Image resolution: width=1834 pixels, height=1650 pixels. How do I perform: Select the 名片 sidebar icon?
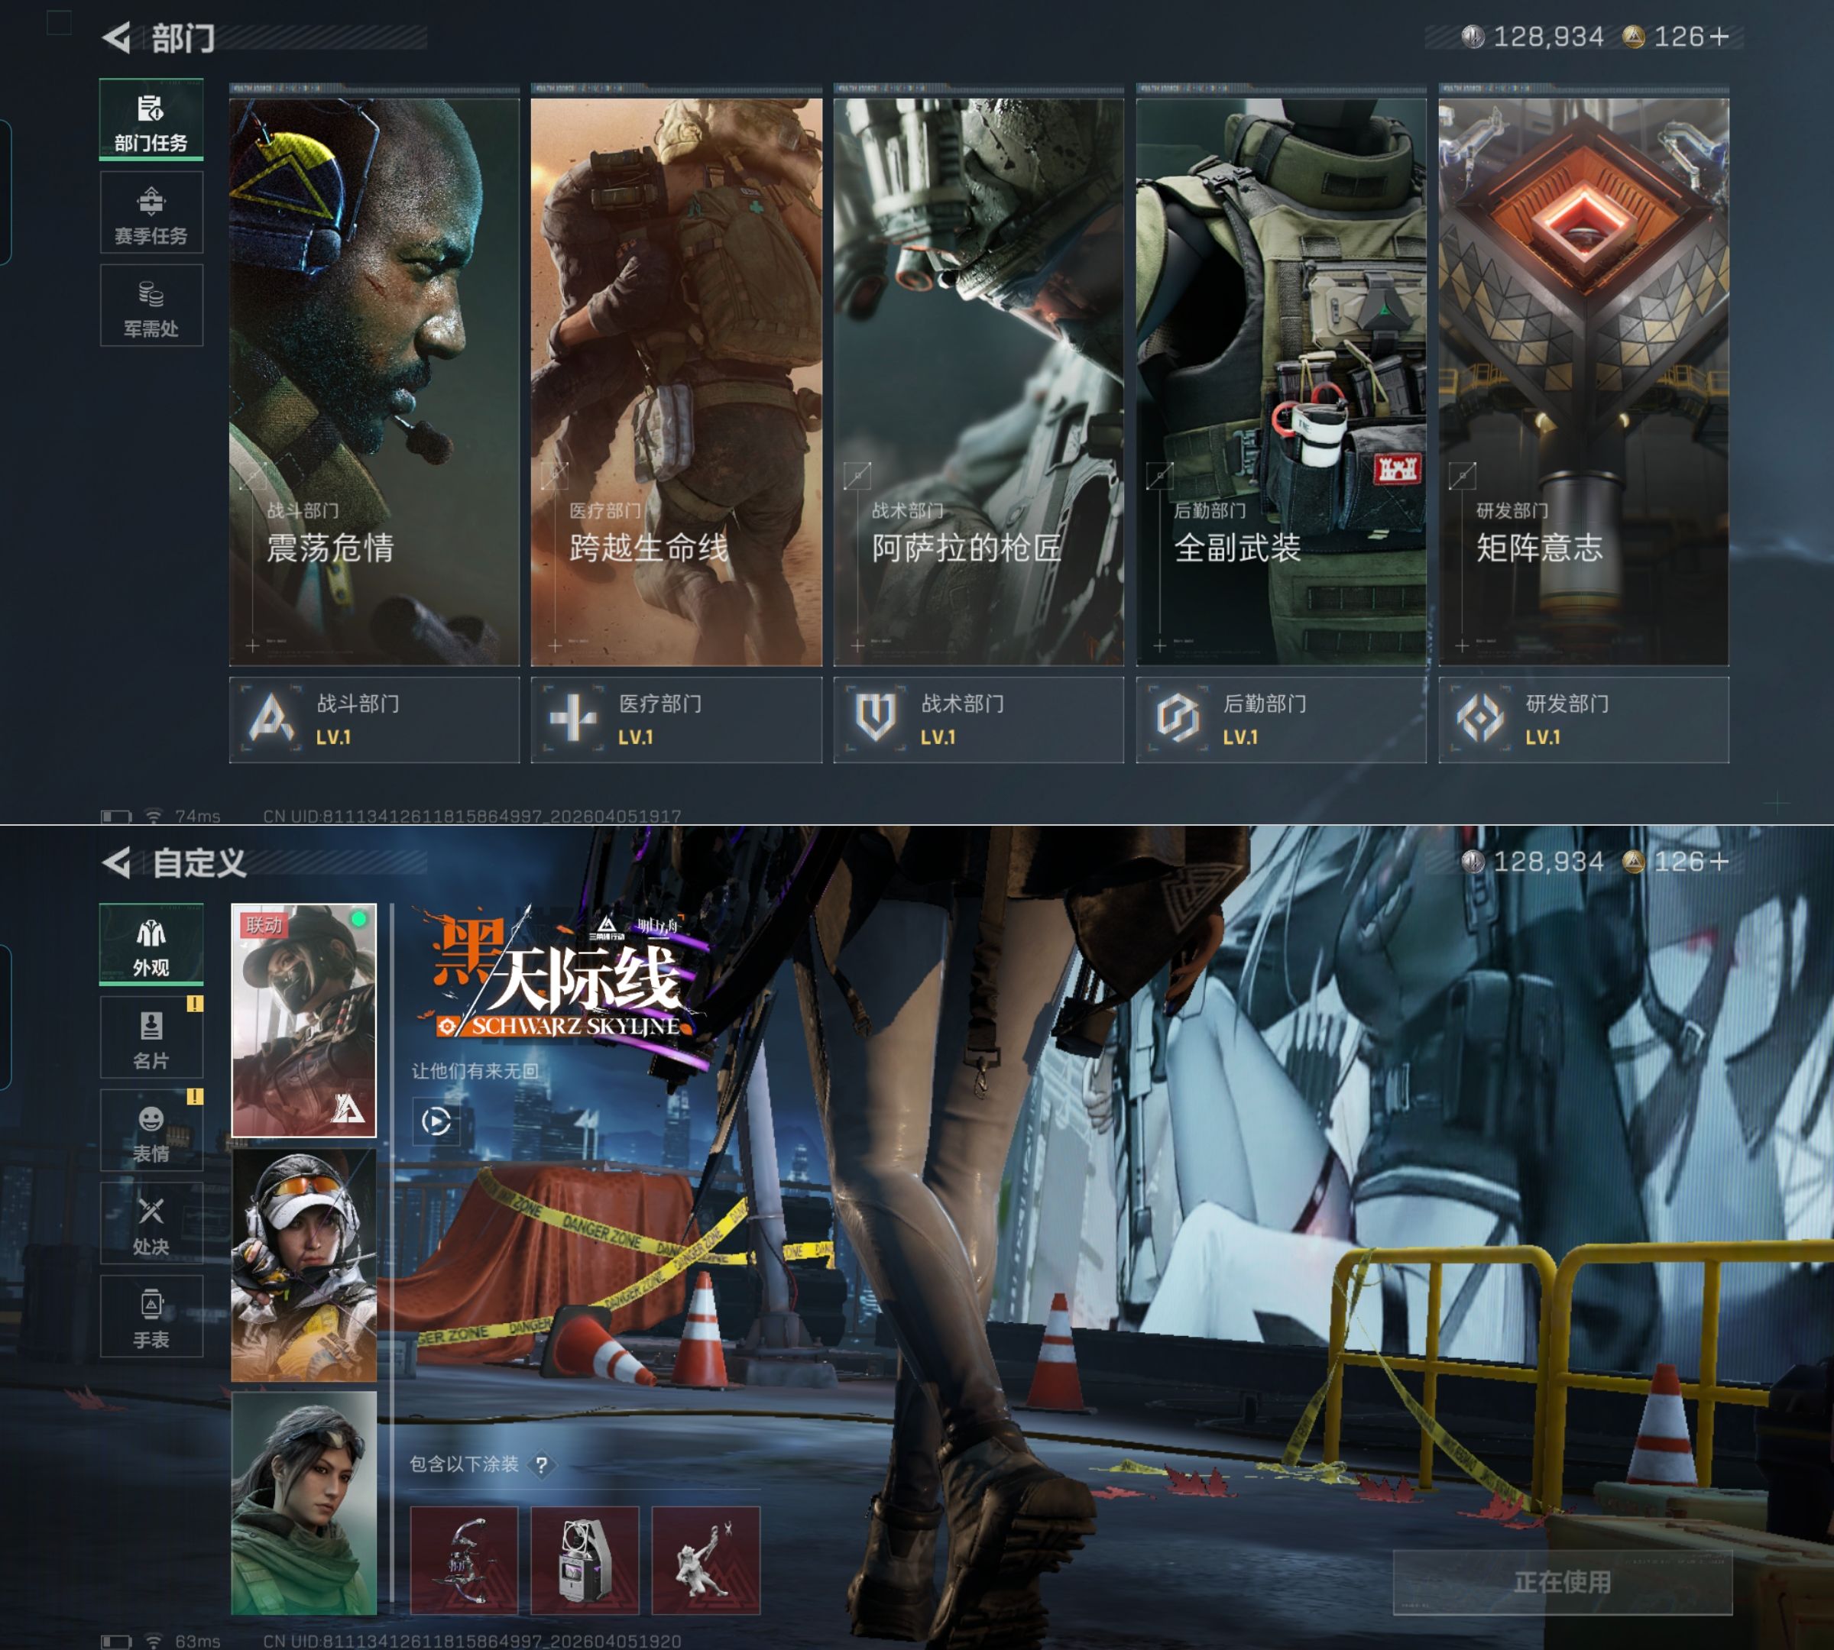pos(151,1038)
